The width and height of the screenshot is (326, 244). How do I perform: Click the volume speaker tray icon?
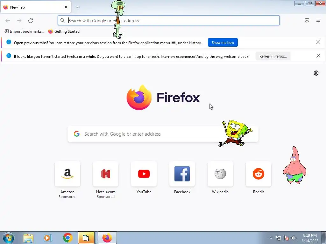tap(294, 238)
